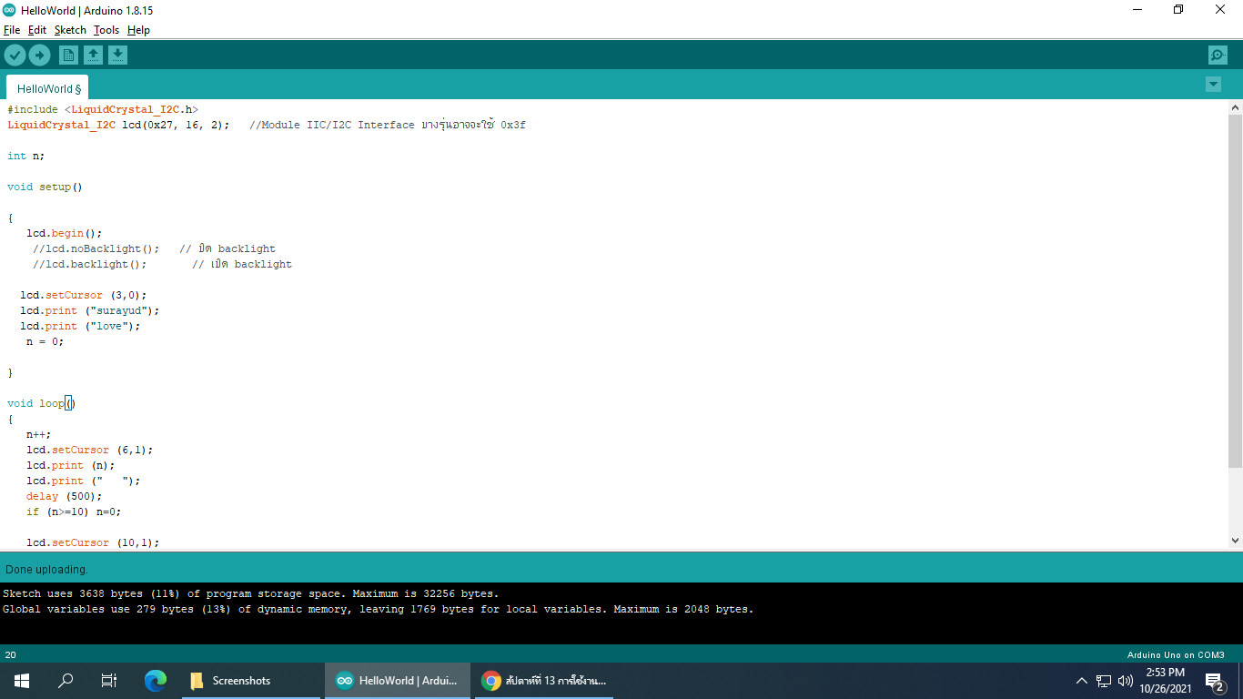Open the Chrome window in taskbar
This screenshot has width=1243, height=699.
coord(542,680)
